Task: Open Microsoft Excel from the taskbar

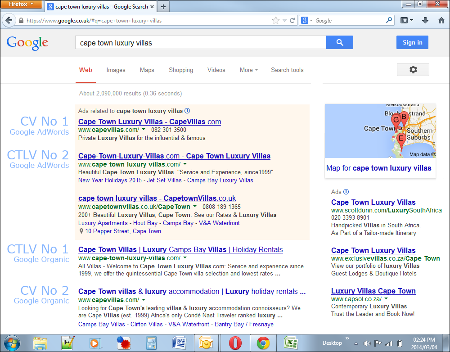Action: pyautogui.click(x=291, y=343)
